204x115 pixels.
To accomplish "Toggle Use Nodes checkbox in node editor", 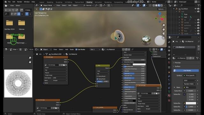I will tap(76, 50).
